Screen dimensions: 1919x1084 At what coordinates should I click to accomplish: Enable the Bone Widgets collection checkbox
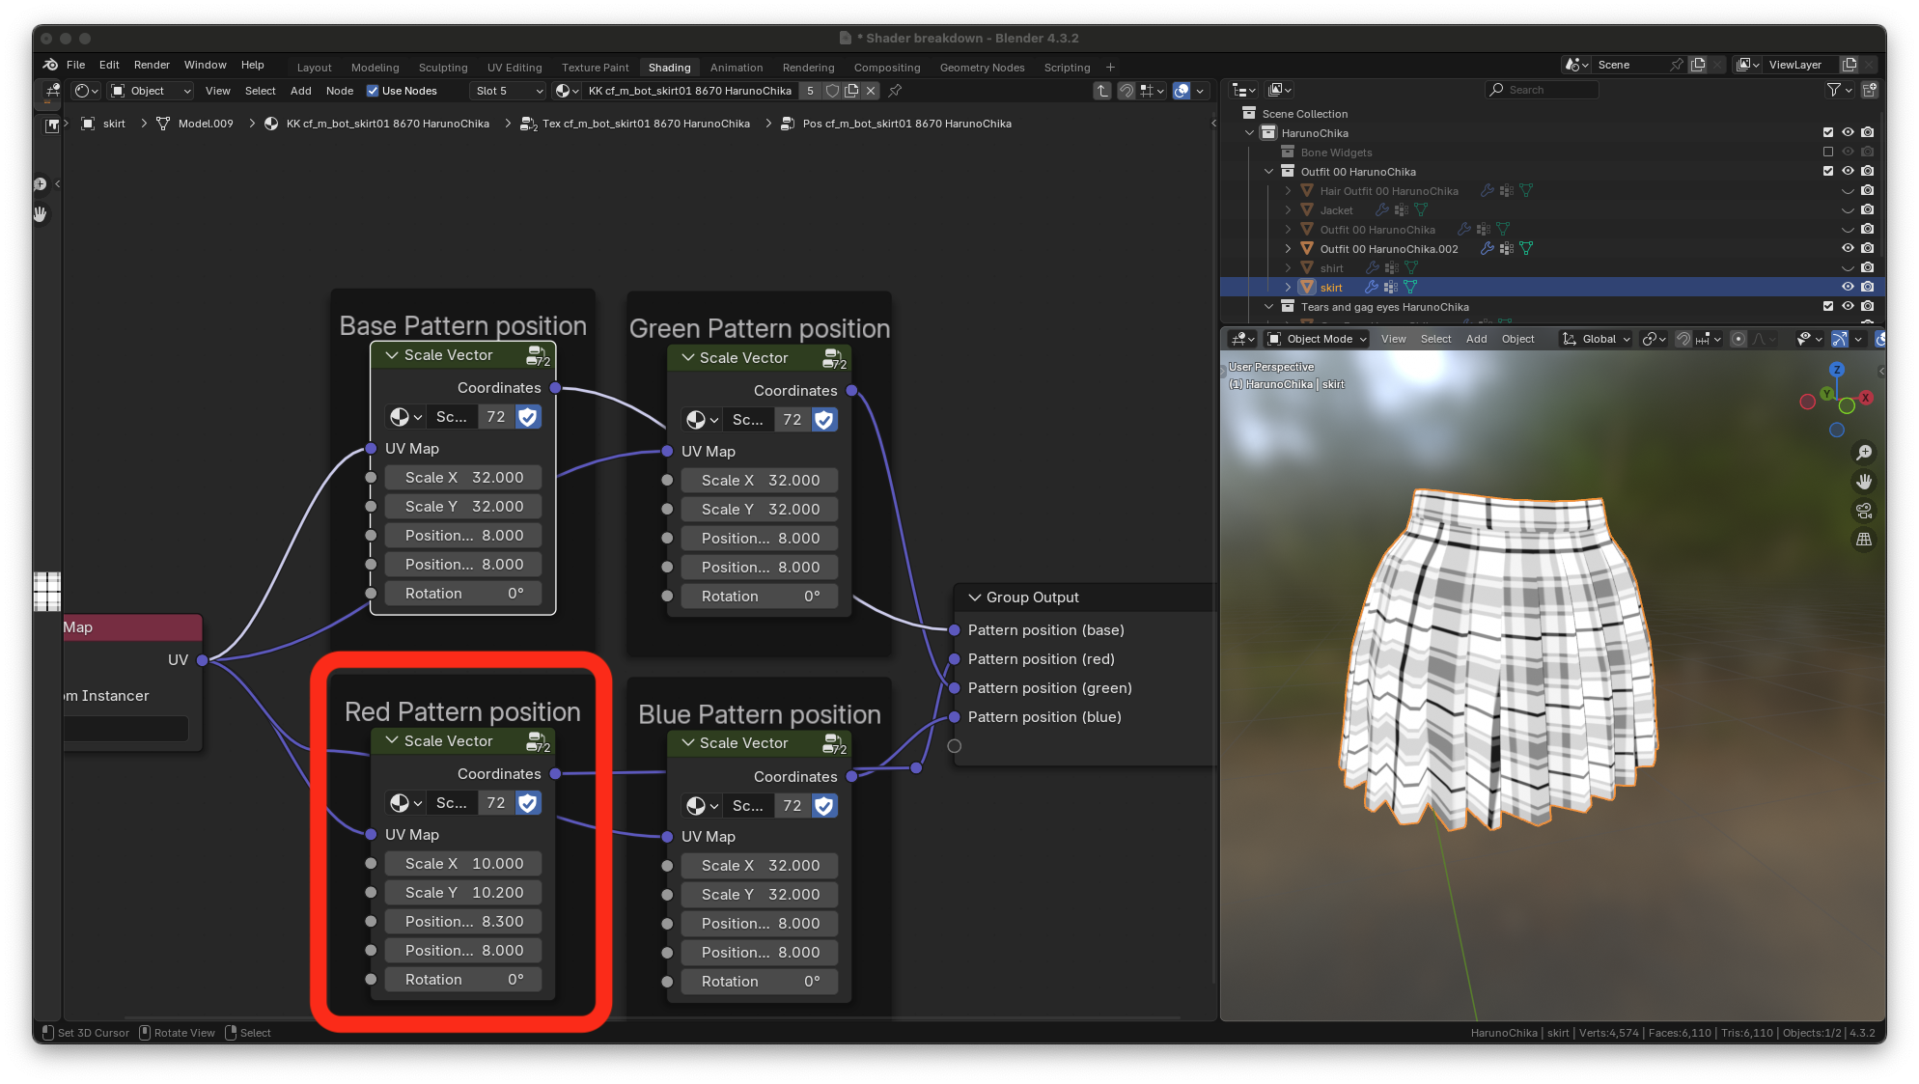tap(1827, 153)
